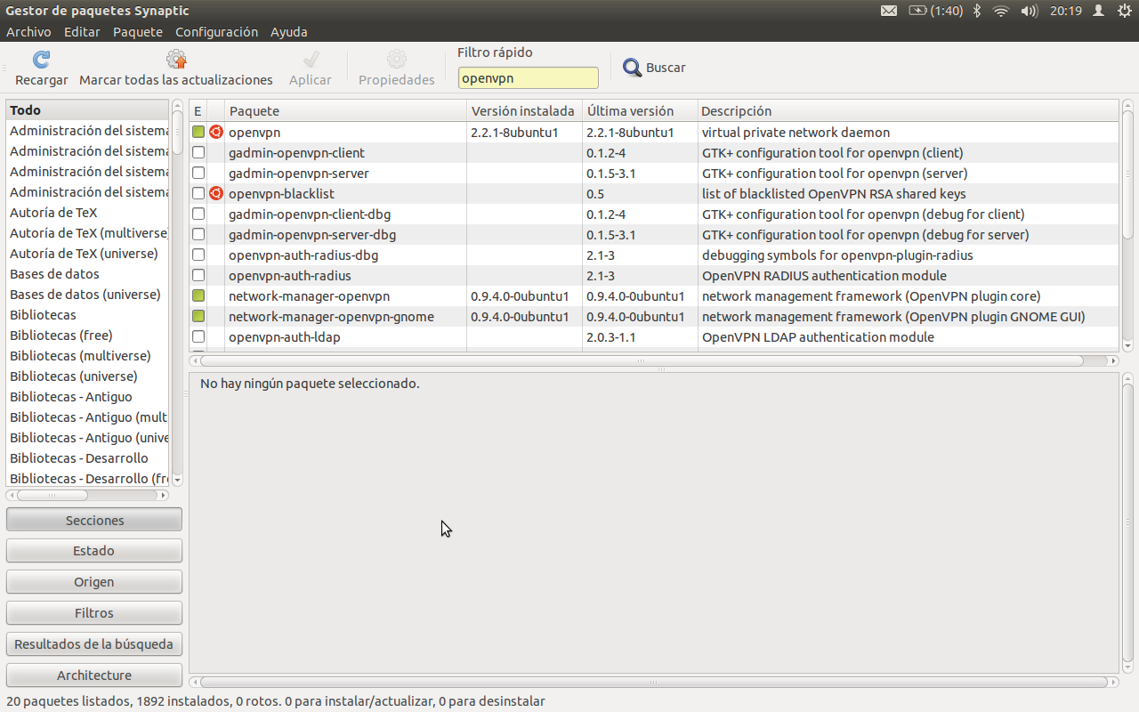Screen dimensions: 1139x712
Task: Open the Bluetooth indicator
Action: coord(976,11)
